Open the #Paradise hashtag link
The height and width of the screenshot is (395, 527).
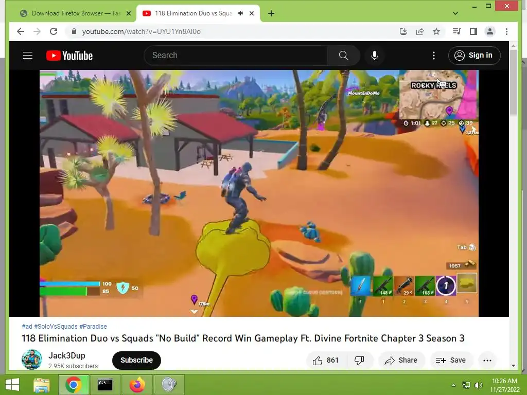93,327
